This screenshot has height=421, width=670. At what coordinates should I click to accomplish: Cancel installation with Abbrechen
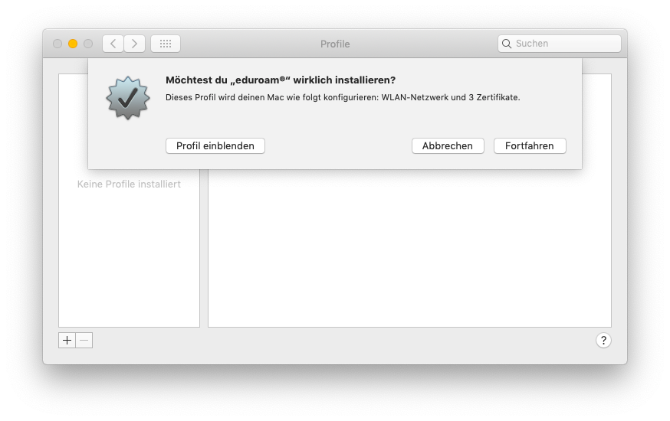click(x=448, y=146)
